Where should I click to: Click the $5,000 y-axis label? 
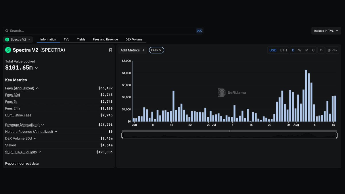point(126,61)
